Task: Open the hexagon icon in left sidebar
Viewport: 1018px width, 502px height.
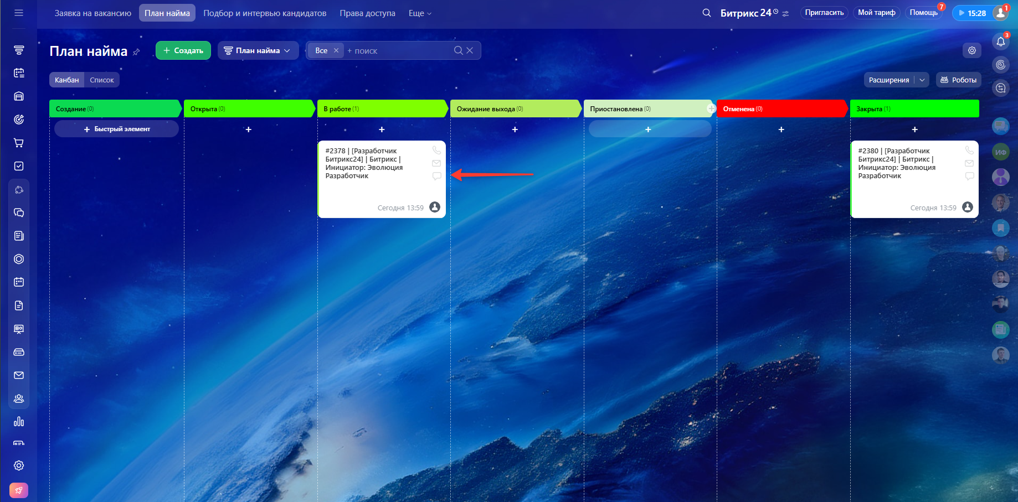Action: click(19, 259)
